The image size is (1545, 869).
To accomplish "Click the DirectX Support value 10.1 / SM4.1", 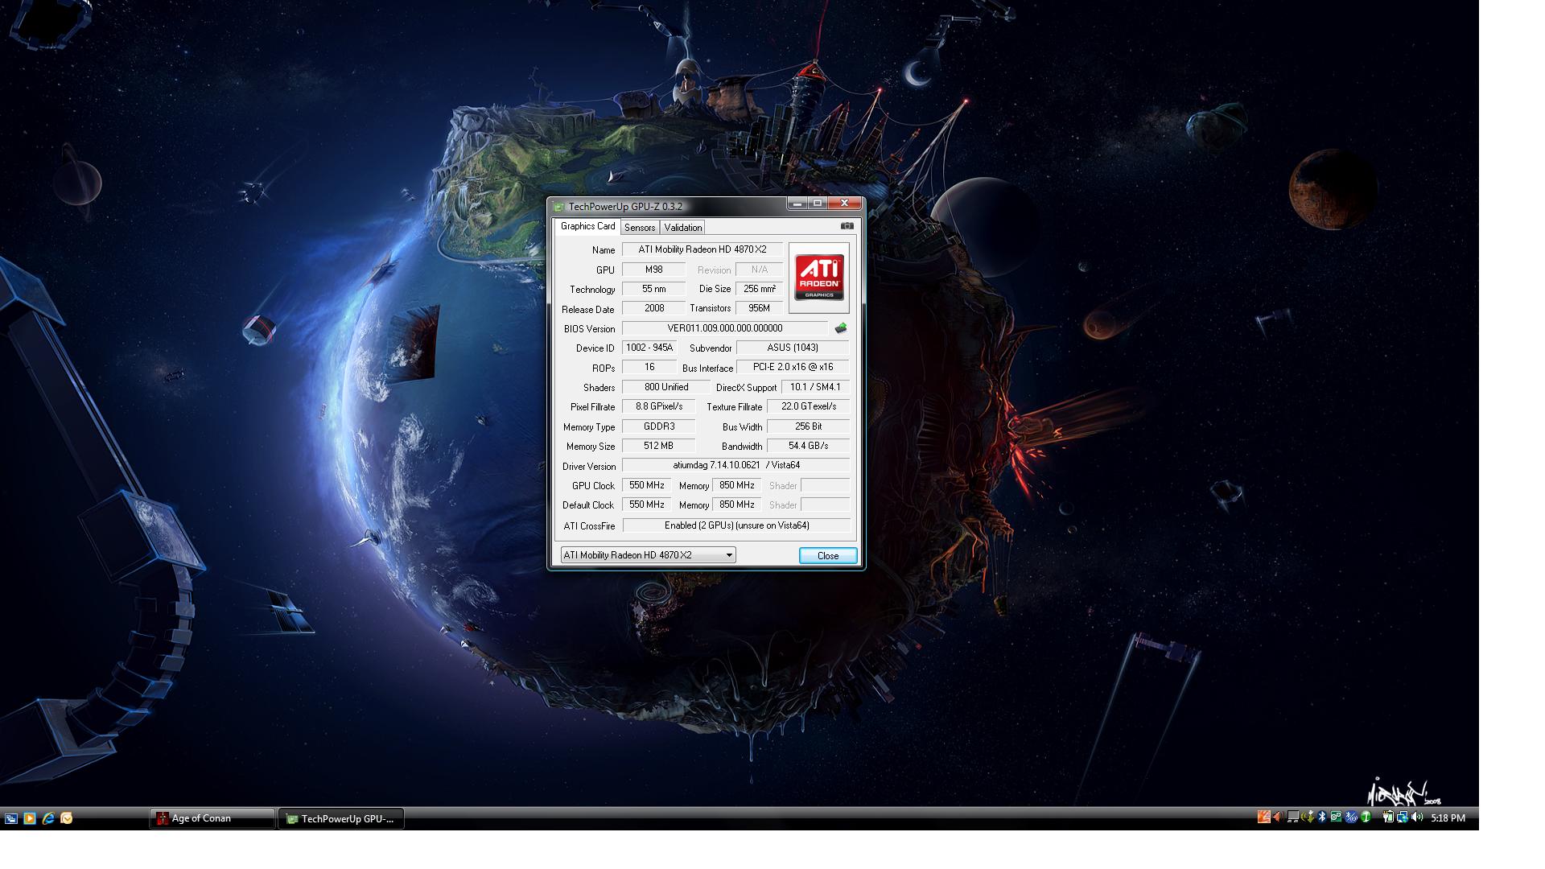I will coord(815,387).
